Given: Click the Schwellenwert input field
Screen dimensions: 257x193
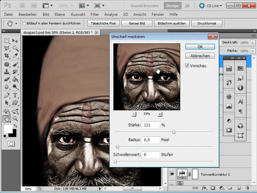Looking at the screenshot, I should (151, 155).
